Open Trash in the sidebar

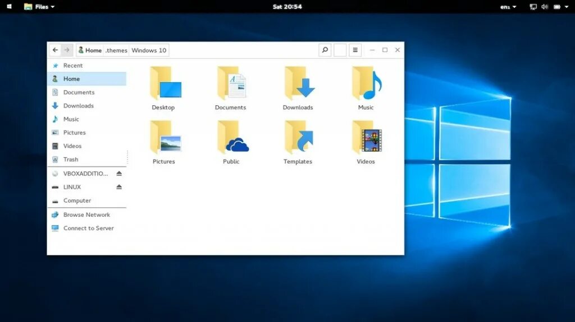(87, 160)
